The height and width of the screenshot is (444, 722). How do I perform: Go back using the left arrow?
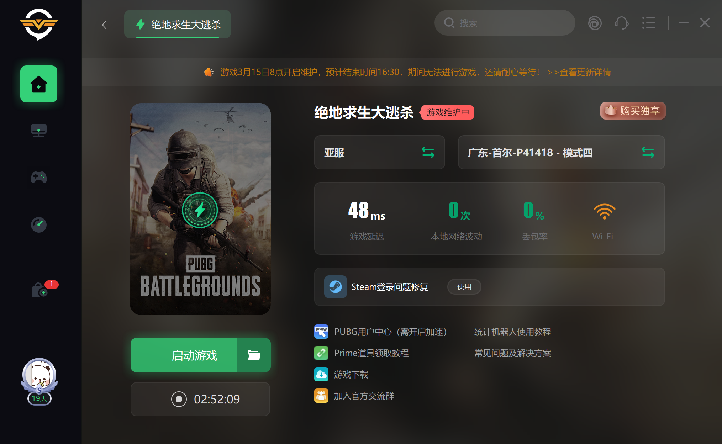click(104, 25)
